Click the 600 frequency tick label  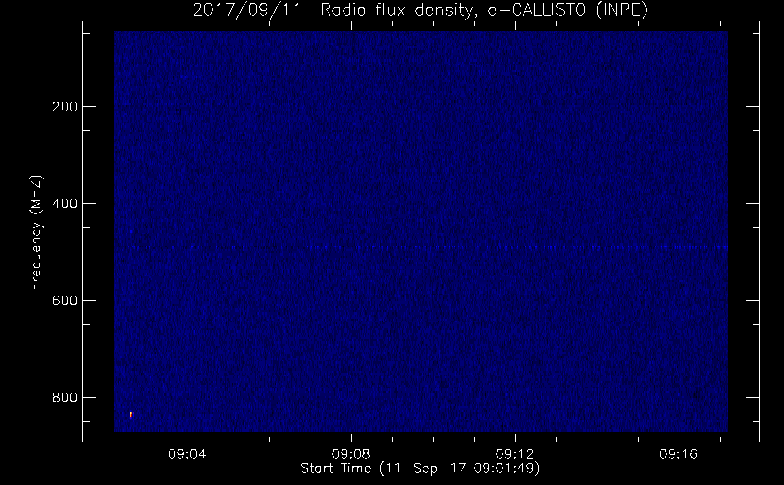[x=64, y=300]
